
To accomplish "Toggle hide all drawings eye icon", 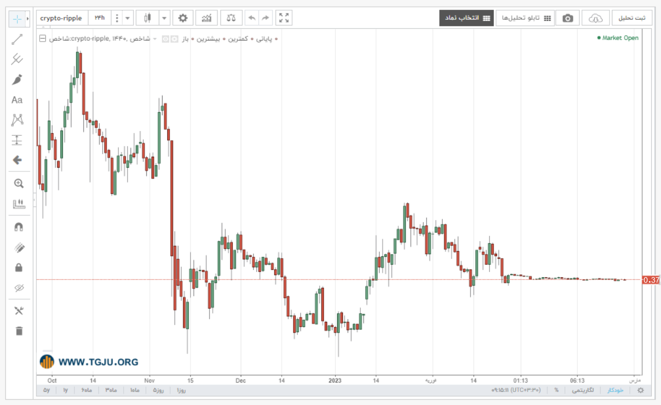I will tap(19, 288).
